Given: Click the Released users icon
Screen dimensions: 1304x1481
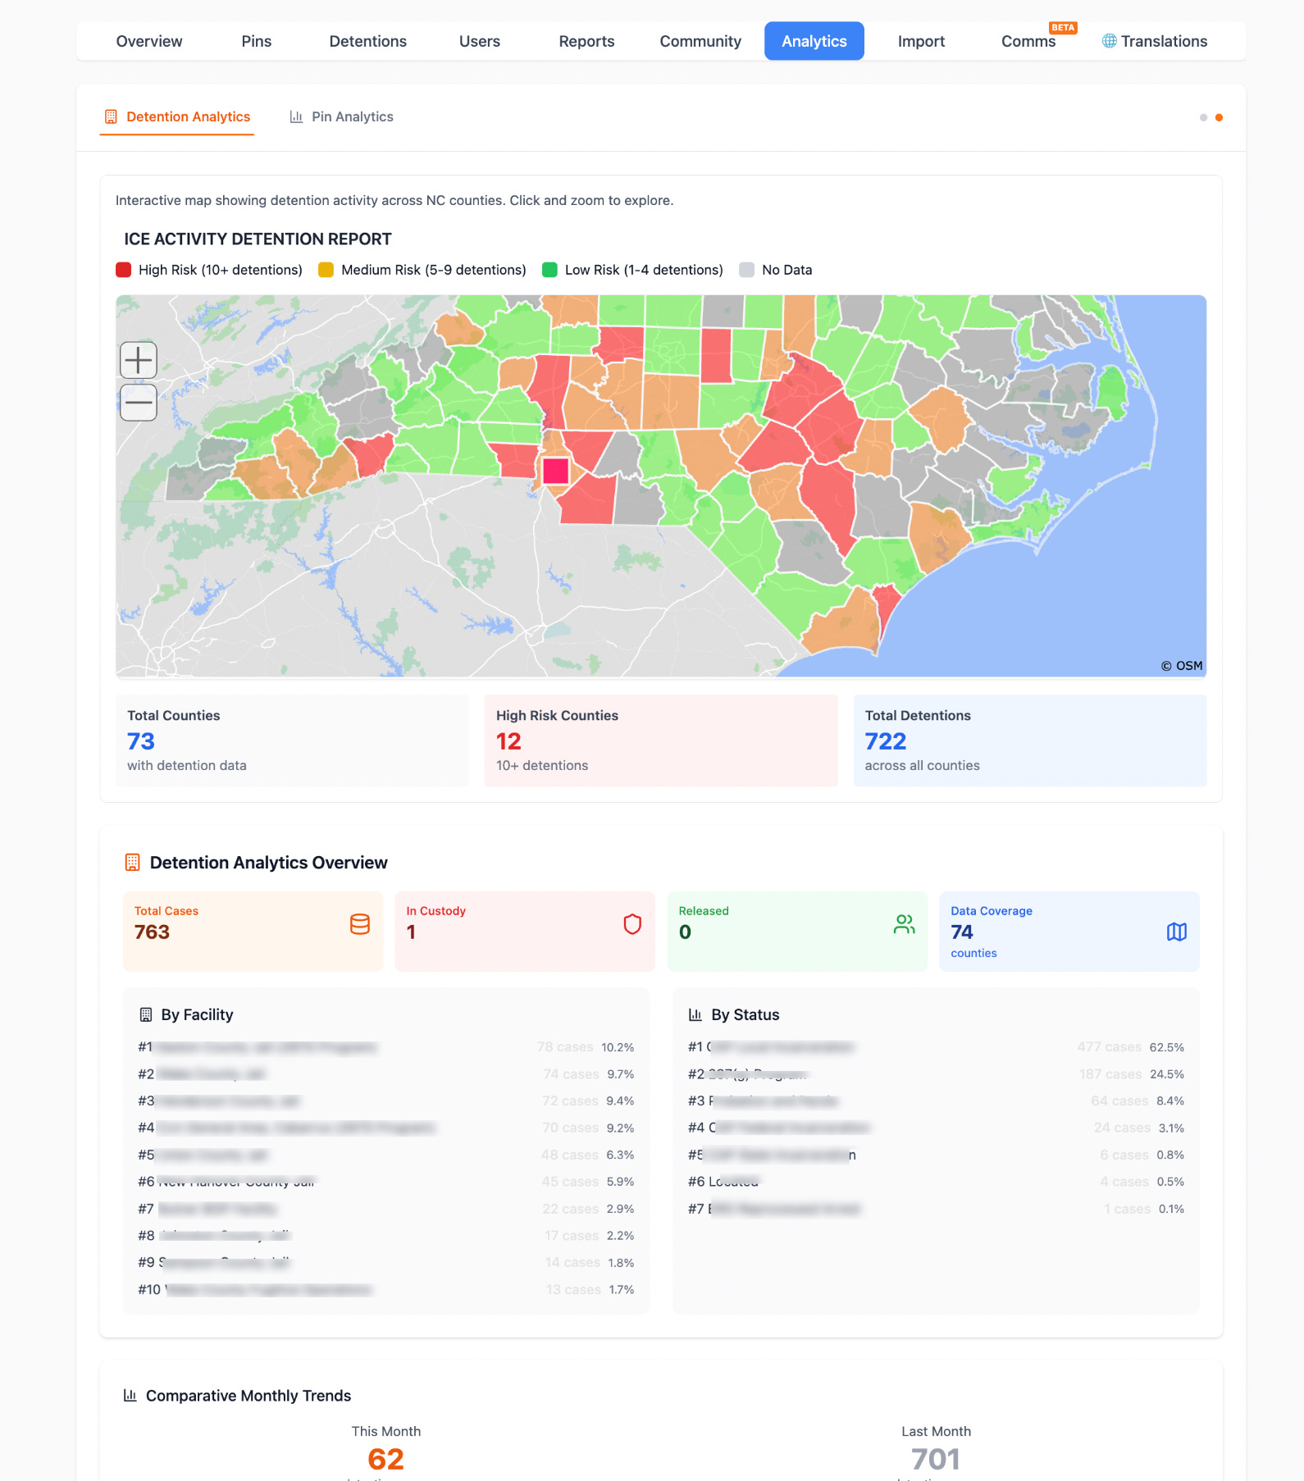Looking at the screenshot, I should click(904, 924).
